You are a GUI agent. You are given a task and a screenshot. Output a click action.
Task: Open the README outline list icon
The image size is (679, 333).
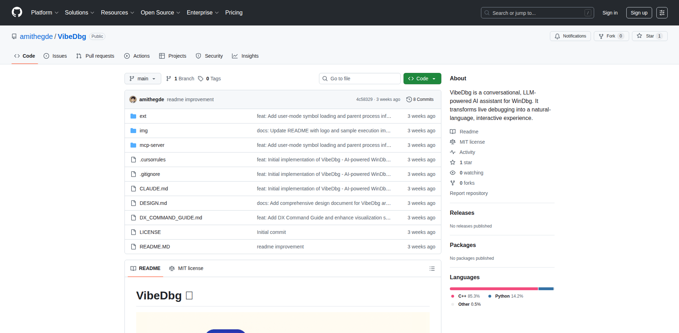coord(432,269)
